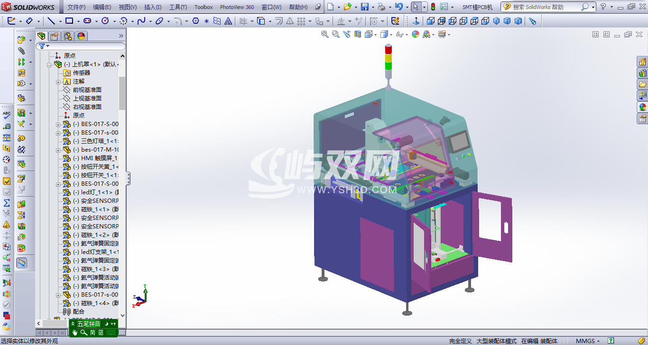Select the Slot sketch tool

click(87, 21)
